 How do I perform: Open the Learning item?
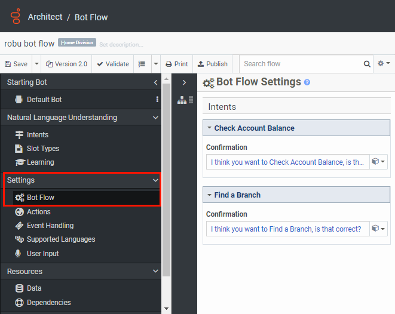pos(40,162)
